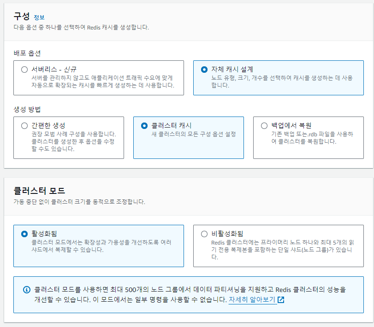Choose the 간편한 생성 radio option
The width and height of the screenshot is (374, 327).
pos(24,126)
